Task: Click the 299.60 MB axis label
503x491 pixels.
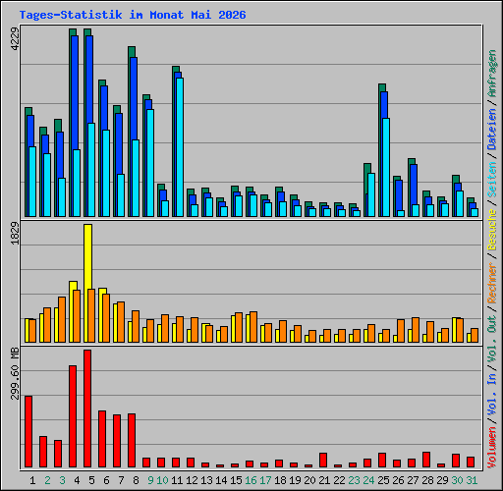Action: (15, 374)
